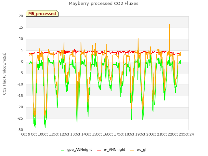Click the y-axis value -25
This screenshot has height=156, width=208.
tap(20, 118)
